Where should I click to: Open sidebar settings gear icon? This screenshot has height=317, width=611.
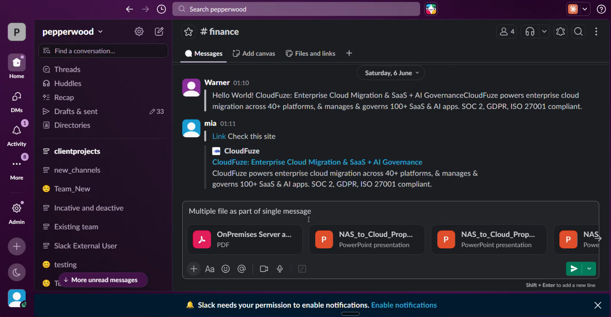tap(139, 32)
